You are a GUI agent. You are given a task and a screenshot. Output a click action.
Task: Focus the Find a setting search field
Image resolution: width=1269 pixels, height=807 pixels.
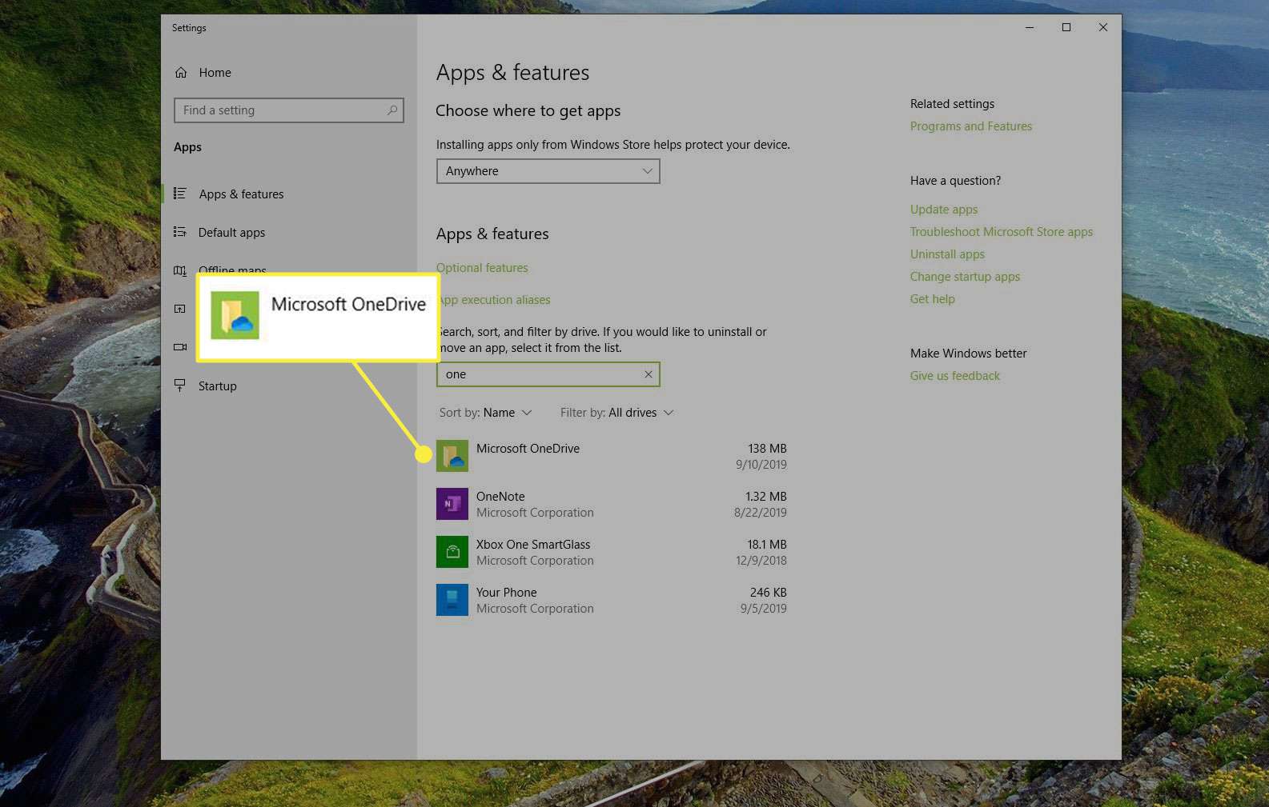coord(289,110)
